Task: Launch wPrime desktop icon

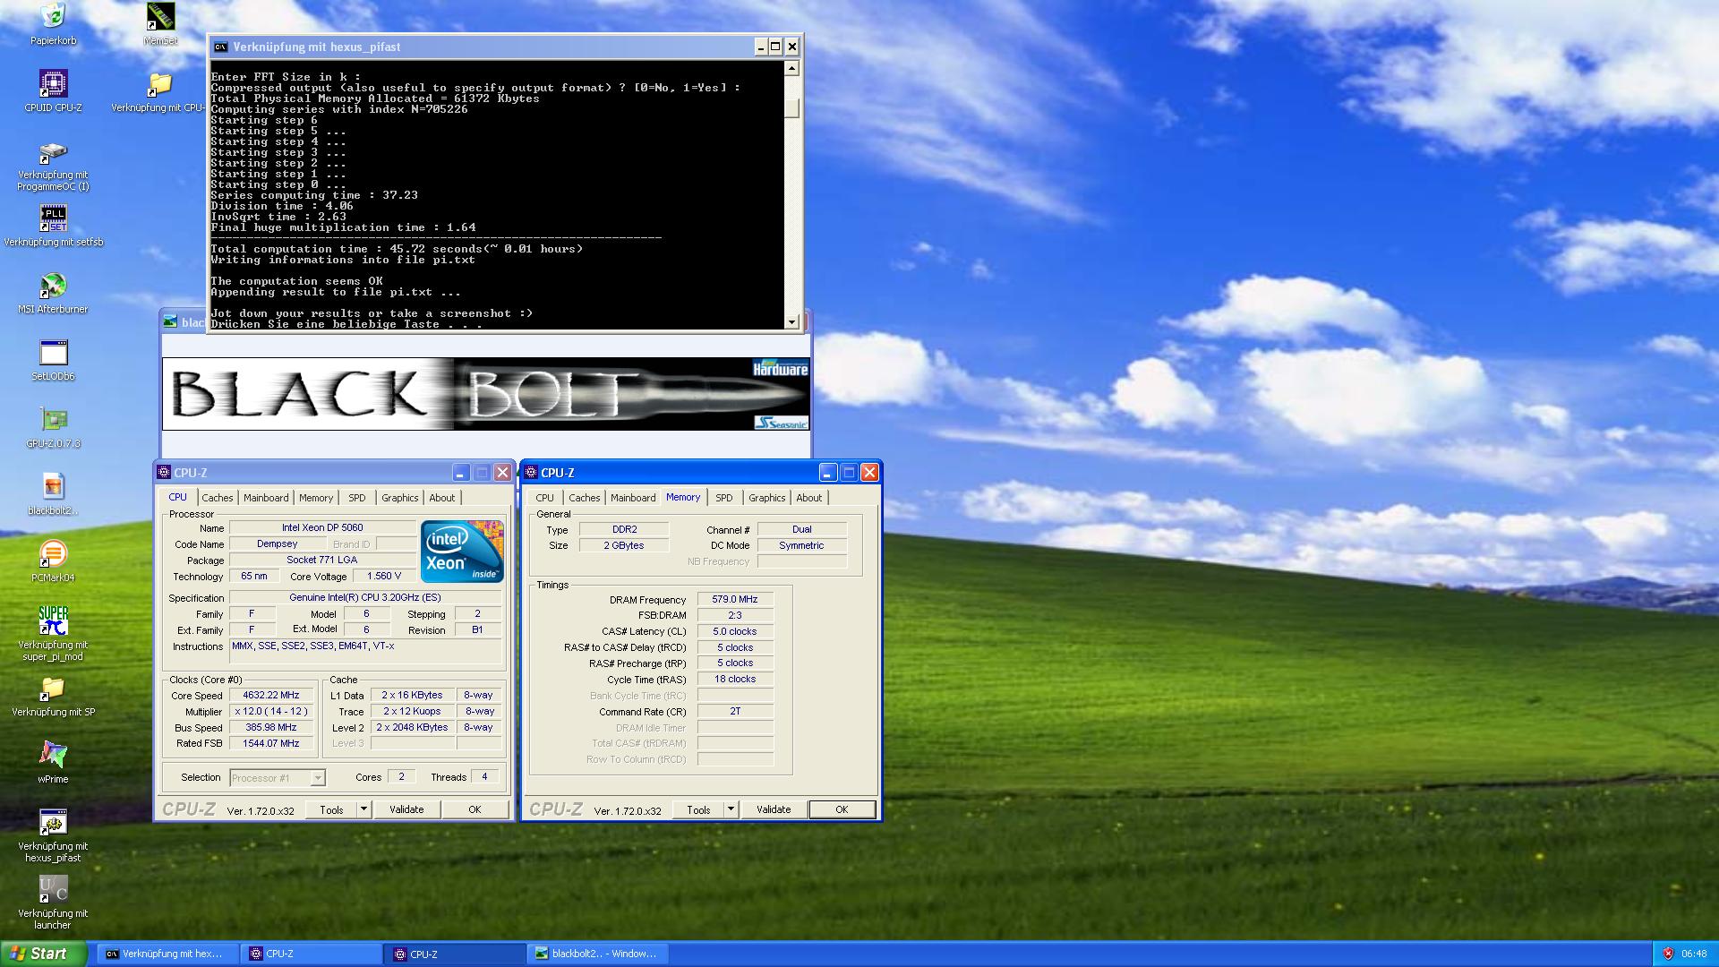Action: coord(53,756)
